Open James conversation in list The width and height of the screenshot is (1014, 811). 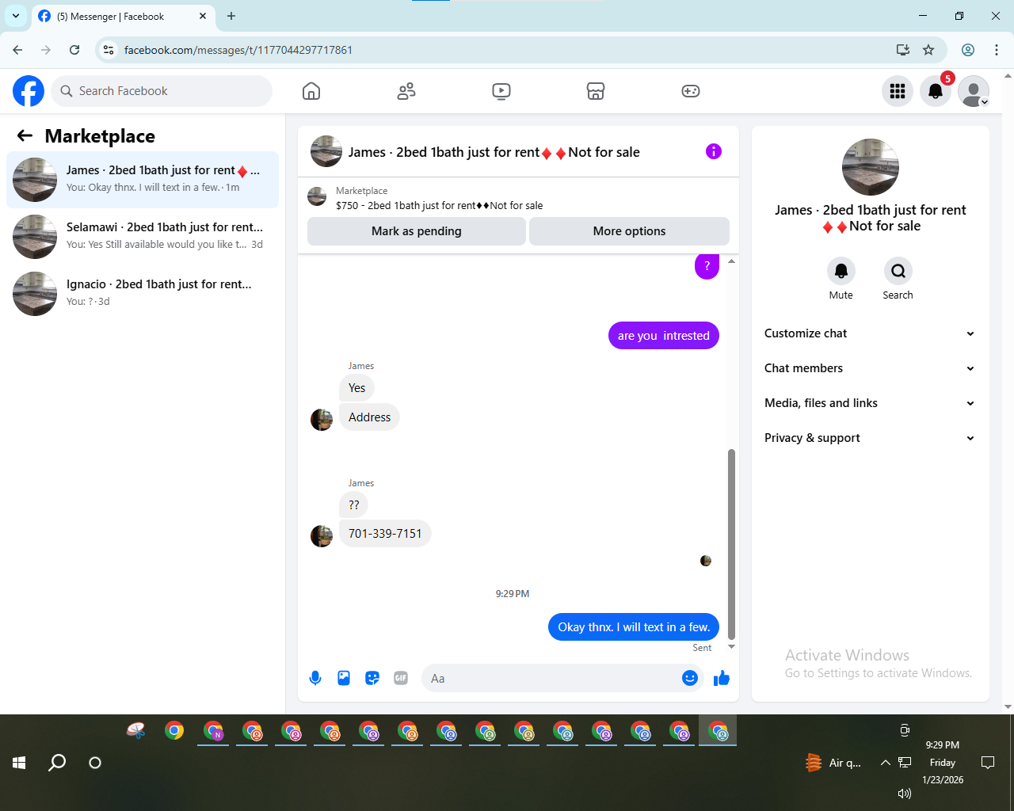coord(143,180)
